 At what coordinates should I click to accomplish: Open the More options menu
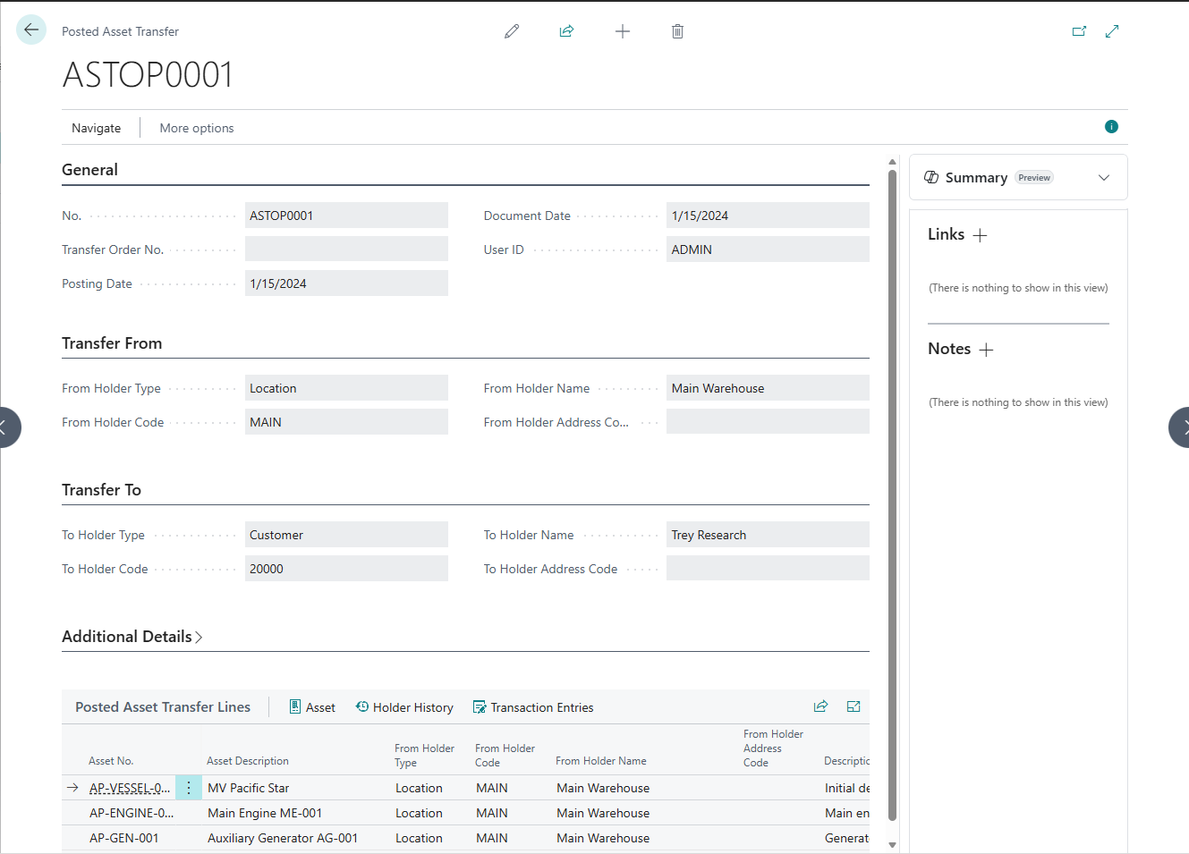(x=197, y=128)
